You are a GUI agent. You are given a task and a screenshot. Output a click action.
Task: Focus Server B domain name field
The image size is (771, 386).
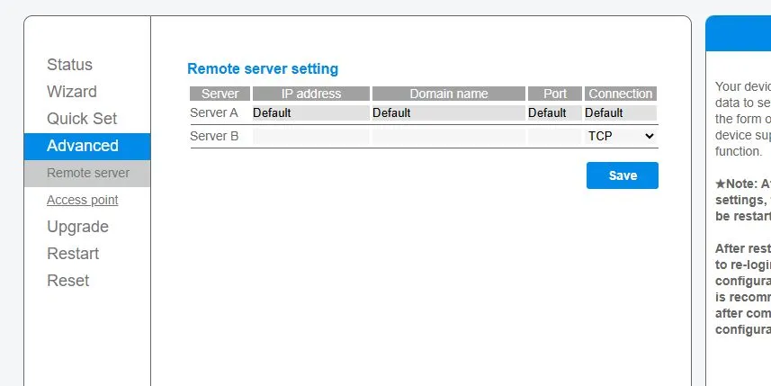[x=448, y=136]
